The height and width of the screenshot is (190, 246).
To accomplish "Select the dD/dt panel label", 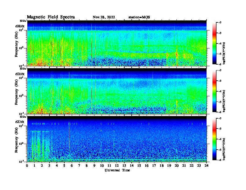I will point(20,74).
